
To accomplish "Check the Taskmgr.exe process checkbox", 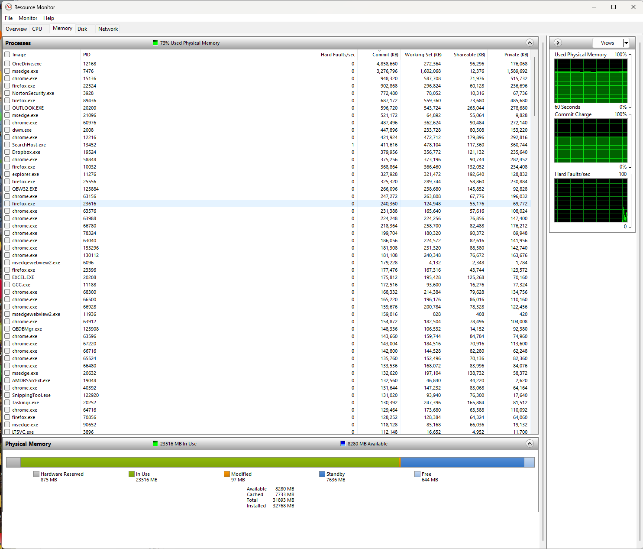I will tap(7, 403).
